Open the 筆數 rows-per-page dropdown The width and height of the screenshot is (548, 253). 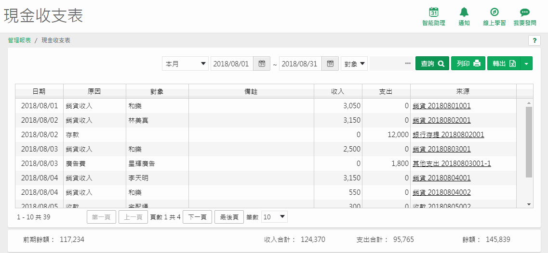(274, 217)
